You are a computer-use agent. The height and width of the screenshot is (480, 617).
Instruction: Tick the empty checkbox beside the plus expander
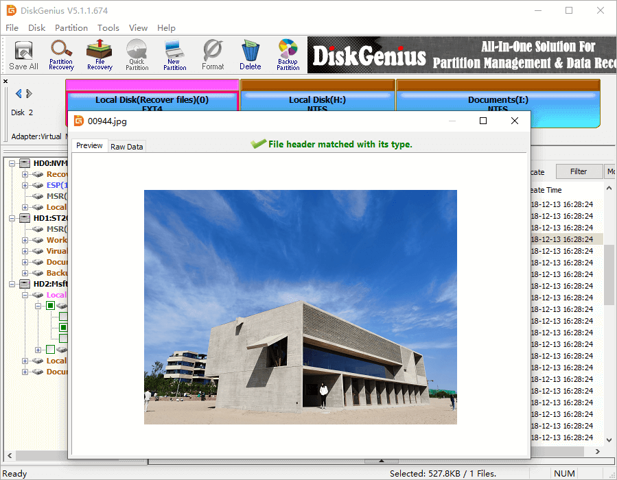51,350
